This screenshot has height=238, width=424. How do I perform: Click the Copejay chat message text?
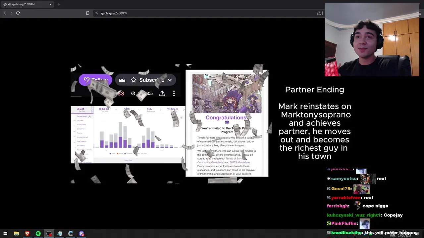393,215
